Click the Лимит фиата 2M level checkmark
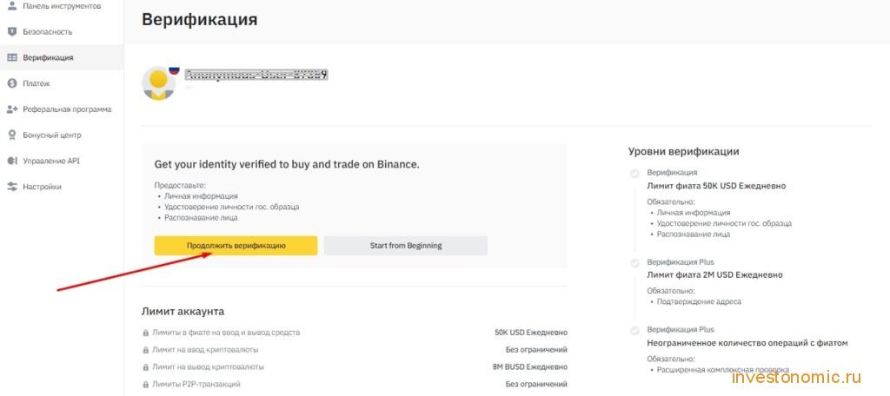This screenshot has height=396, width=890. [x=634, y=262]
